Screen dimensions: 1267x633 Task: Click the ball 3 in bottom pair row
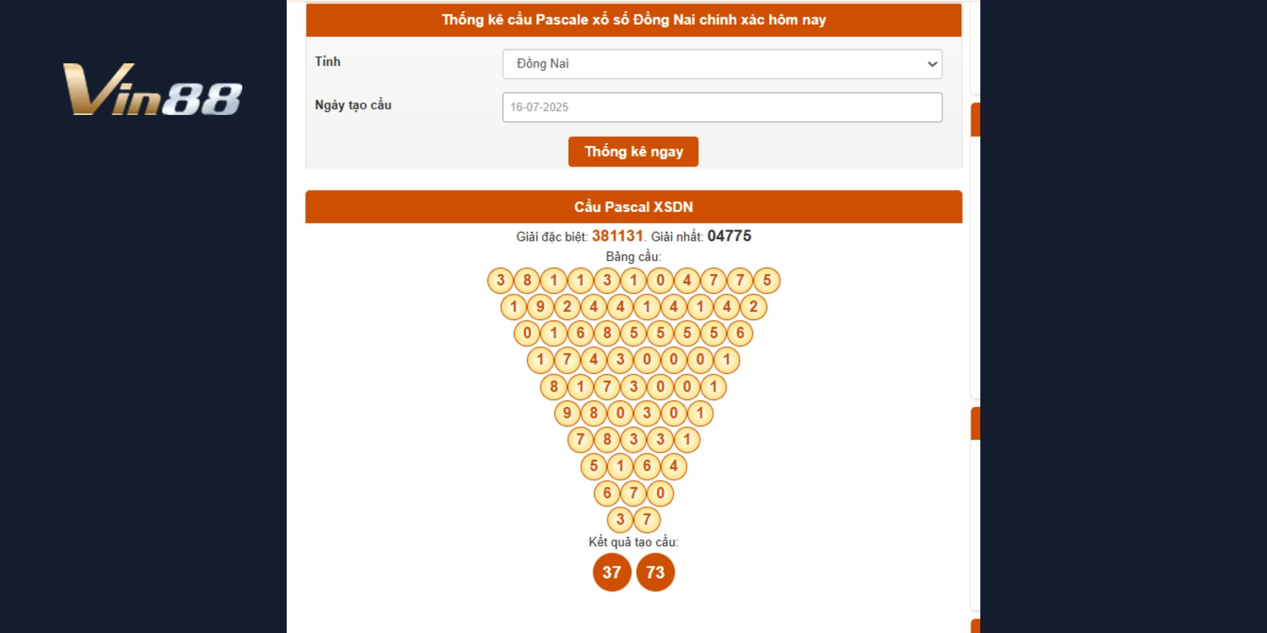tap(620, 519)
